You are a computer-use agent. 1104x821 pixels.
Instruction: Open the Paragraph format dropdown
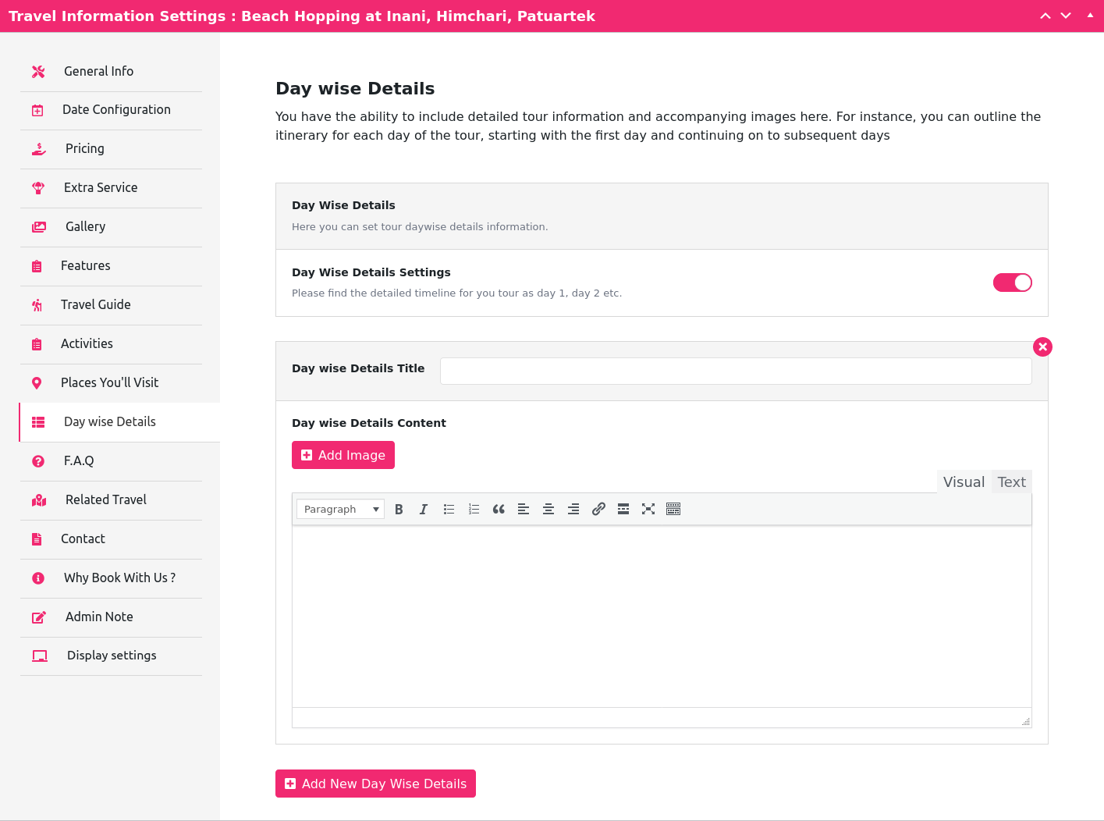340,509
